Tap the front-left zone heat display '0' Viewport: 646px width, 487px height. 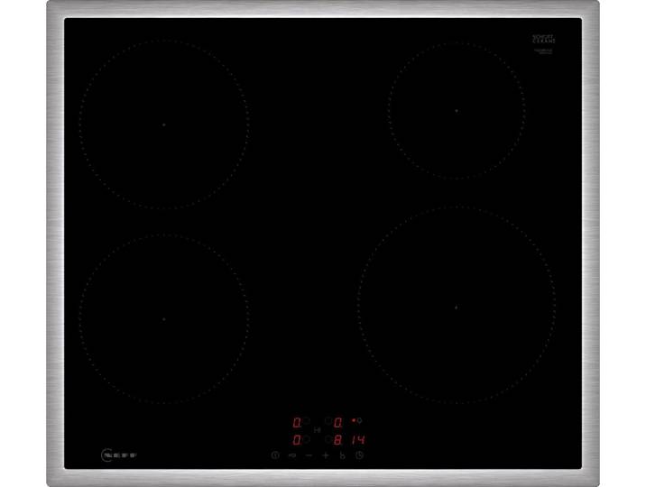coord(297,440)
